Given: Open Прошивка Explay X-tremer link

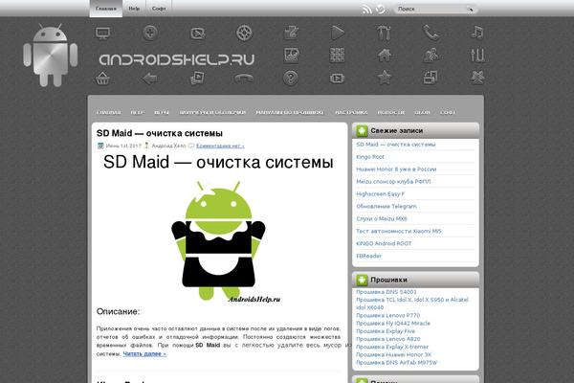Looking at the screenshot, I should pos(392,347).
